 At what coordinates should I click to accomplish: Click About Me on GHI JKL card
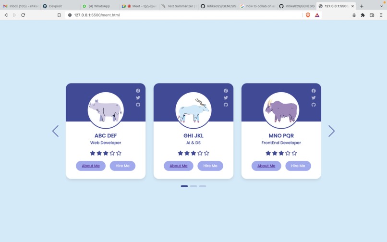click(x=179, y=166)
